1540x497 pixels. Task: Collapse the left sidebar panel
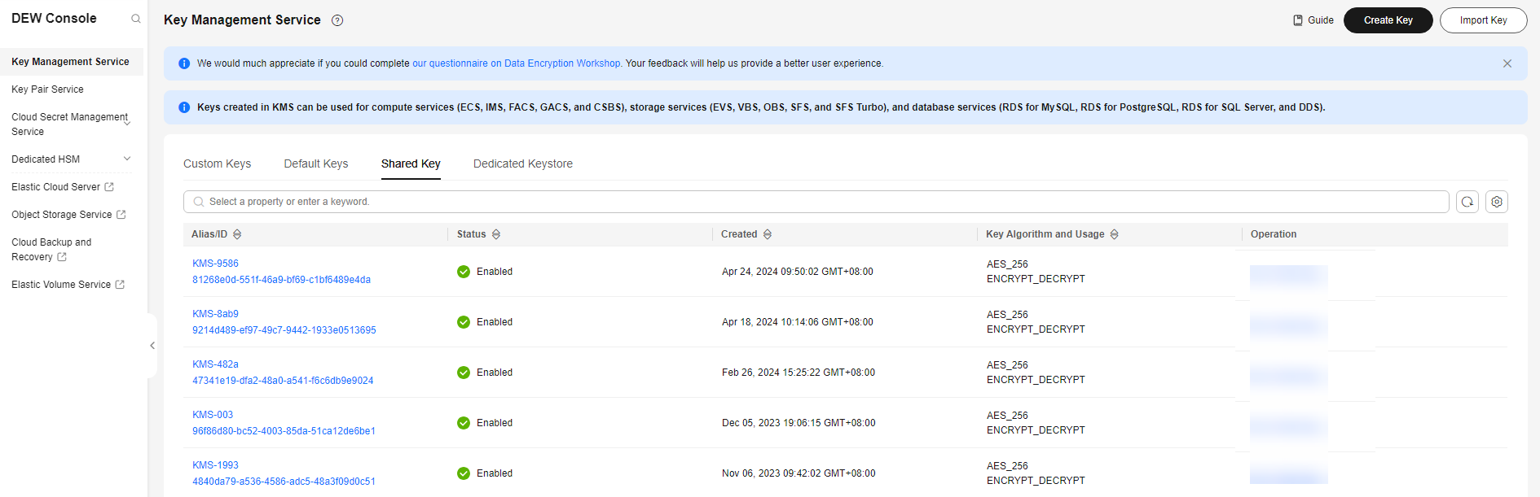pos(152,346)
